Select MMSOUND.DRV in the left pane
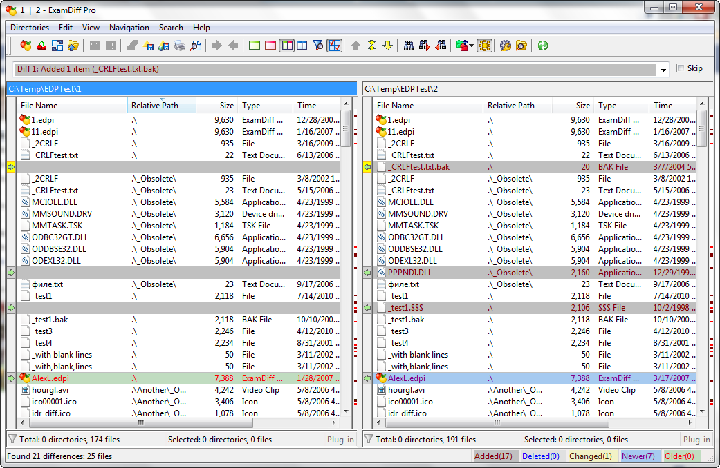Image resolution: width=720 pixels, height=468 pixels. pos(62,213)
